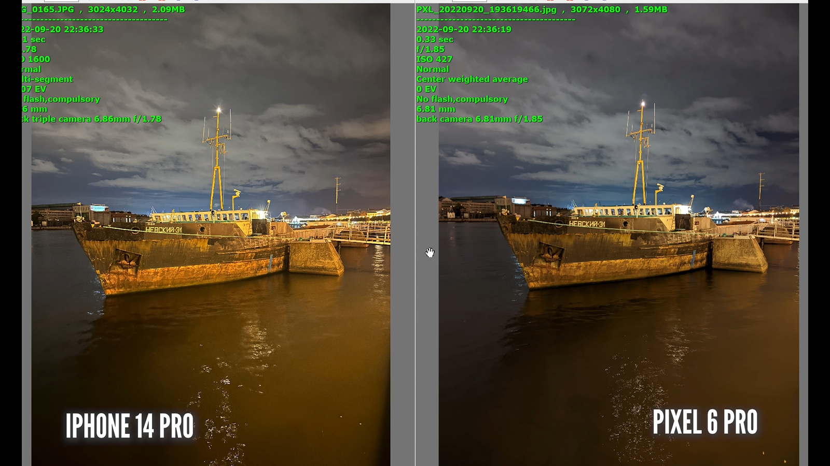
Task: Click the anchor on the left photo's hull
Action: pos(128,258)
